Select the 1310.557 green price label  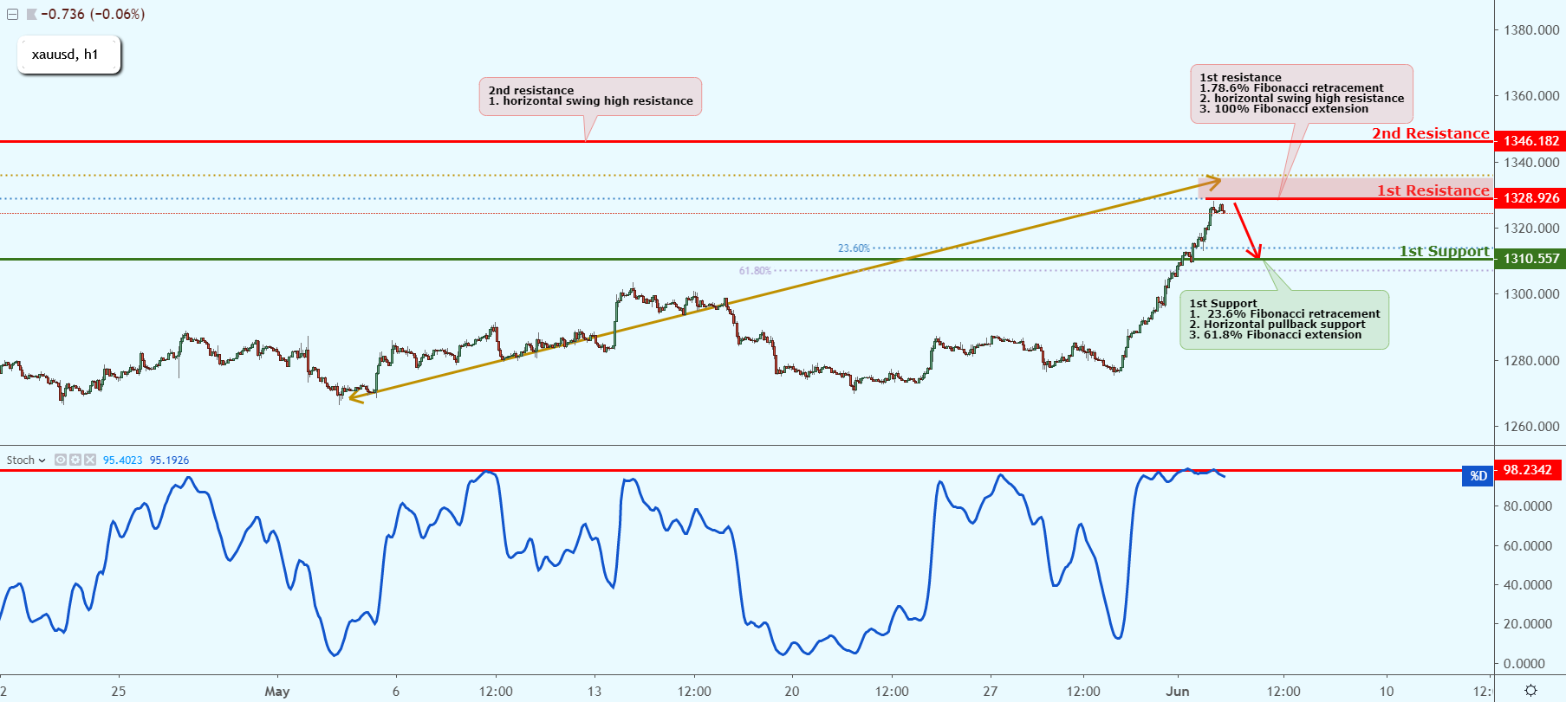pos(1530,259)
